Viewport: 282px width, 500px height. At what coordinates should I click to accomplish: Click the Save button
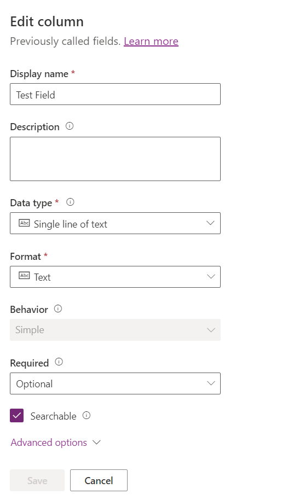click(37, 480)
